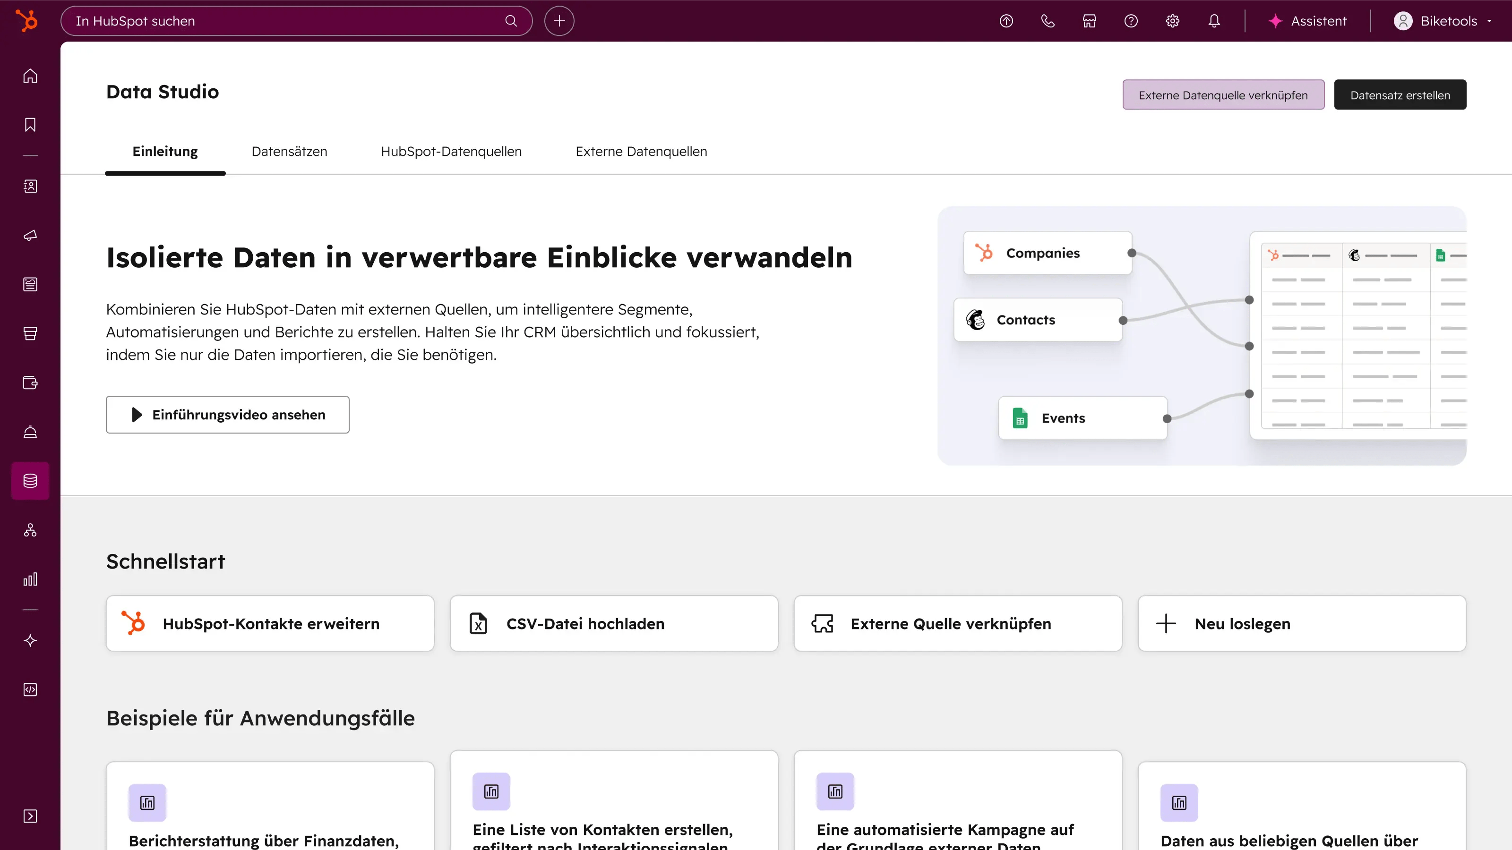Create a new item via the plus icon
Image resolution: width=1512 pixels, height=850 pixels.
pos(559,20)
